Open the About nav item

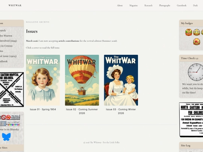(120, 5)
